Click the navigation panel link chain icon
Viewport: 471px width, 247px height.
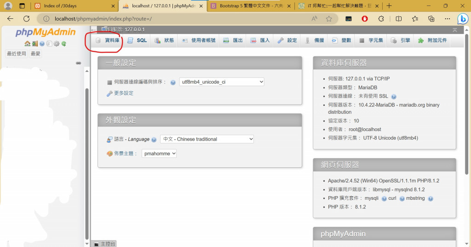78,63
